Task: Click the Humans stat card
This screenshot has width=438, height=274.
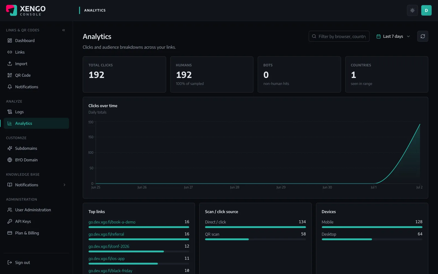Action: 212,75
